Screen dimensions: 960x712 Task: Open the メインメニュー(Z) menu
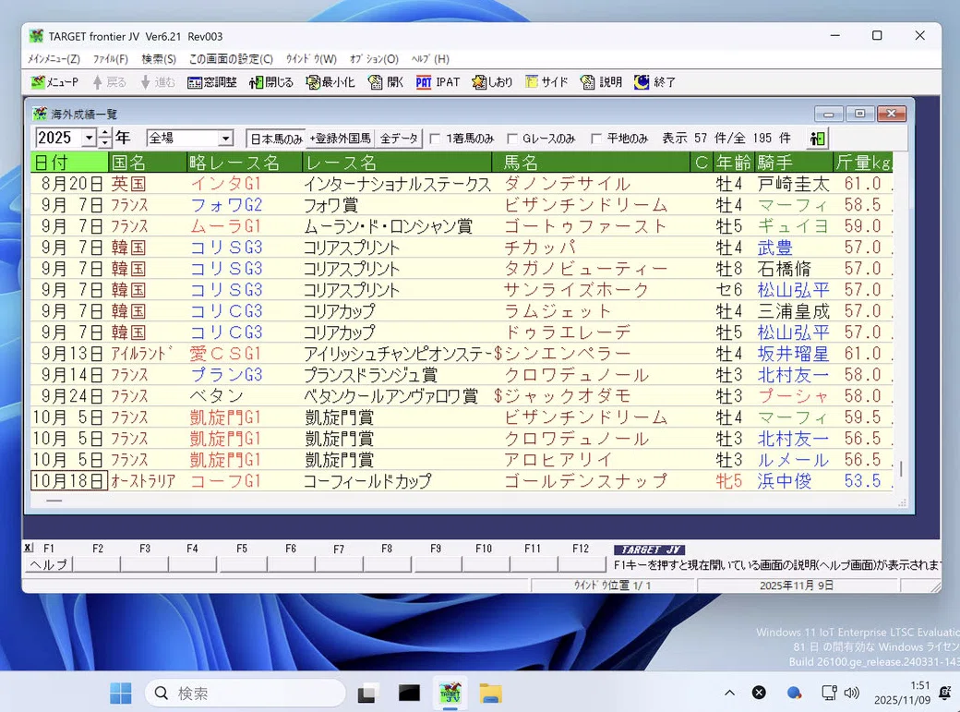pyautogui.click(x=54, y=59)
